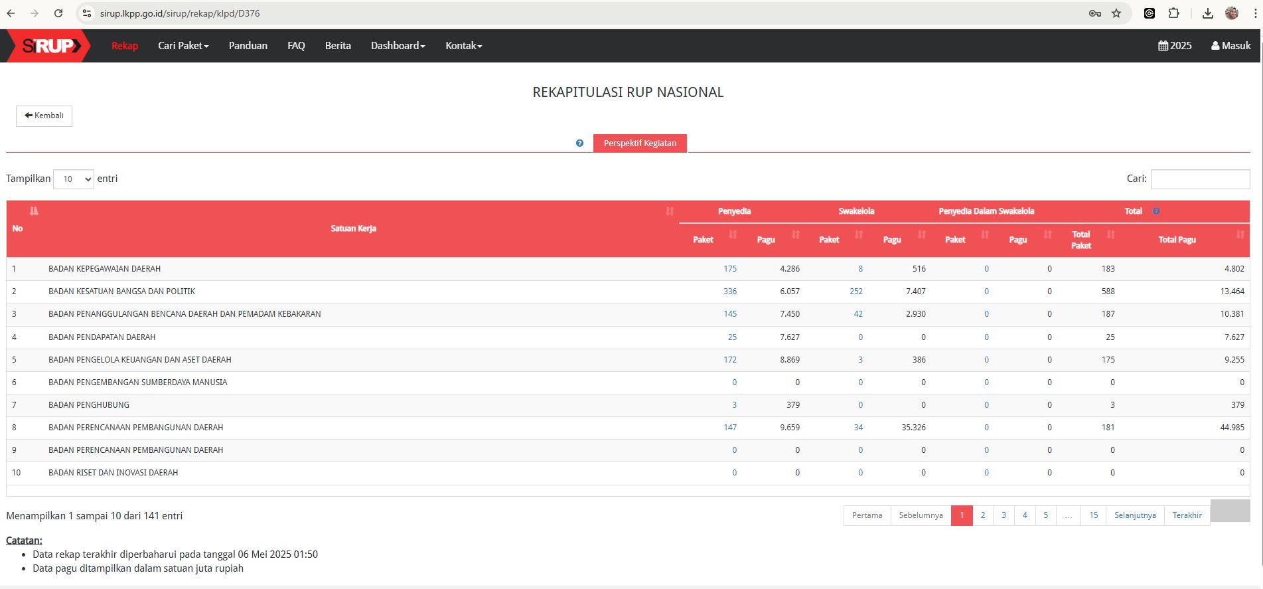1263x589 pixels.
Task: Click Selanjutnya for next page
Action: (x=1135, y=515)
